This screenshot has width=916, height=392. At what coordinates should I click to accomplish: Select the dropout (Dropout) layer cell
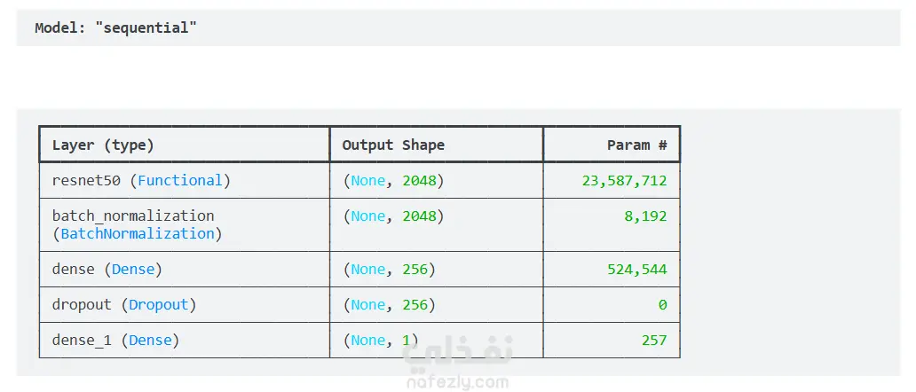124,304
